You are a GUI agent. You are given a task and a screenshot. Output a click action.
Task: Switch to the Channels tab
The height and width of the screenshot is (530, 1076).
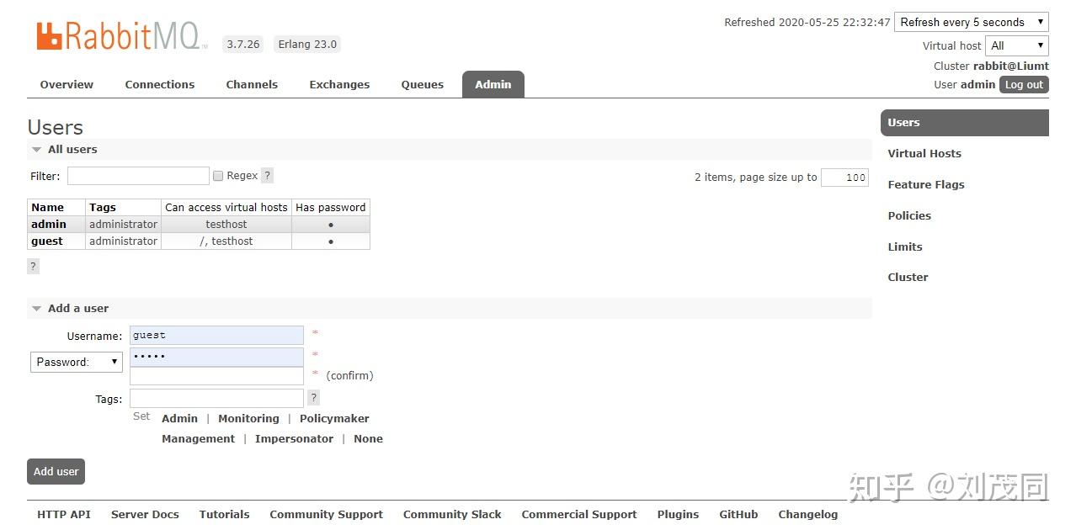[252, 84]
